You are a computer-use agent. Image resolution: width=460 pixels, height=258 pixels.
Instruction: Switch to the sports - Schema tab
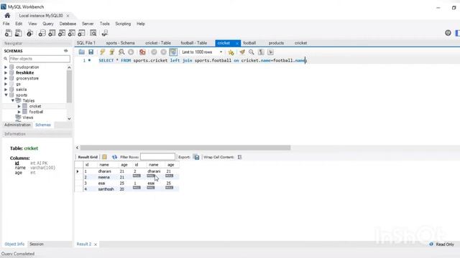[x=120, y=43]
